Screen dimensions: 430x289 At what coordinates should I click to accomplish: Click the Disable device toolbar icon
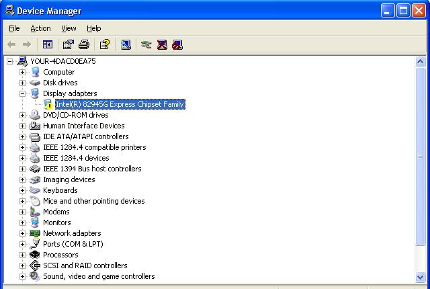tap(177, 44)
